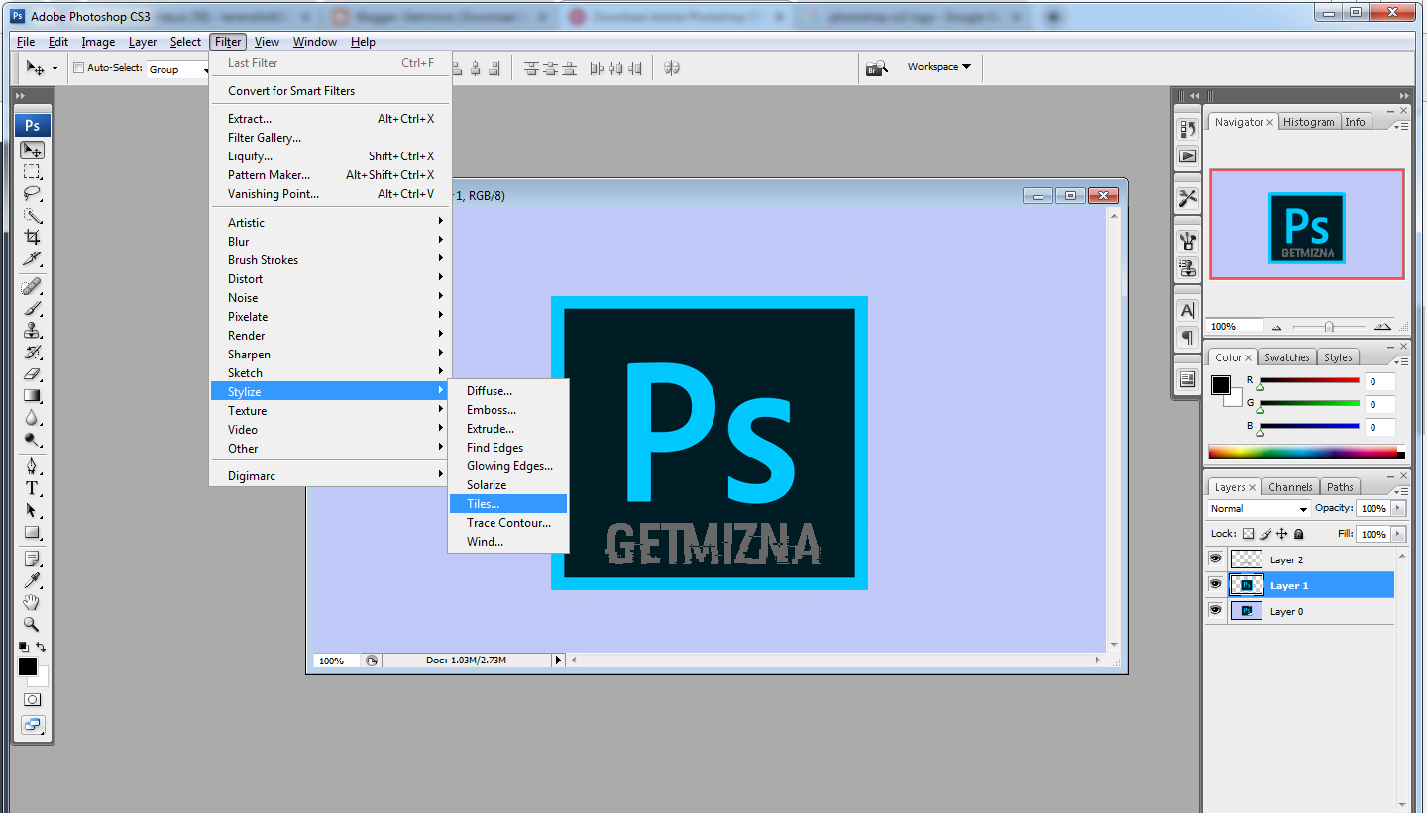This screenshot has height=813, width=1427.
Task: Open the Tool Preset picker arrow
Action: click(55, 68)
